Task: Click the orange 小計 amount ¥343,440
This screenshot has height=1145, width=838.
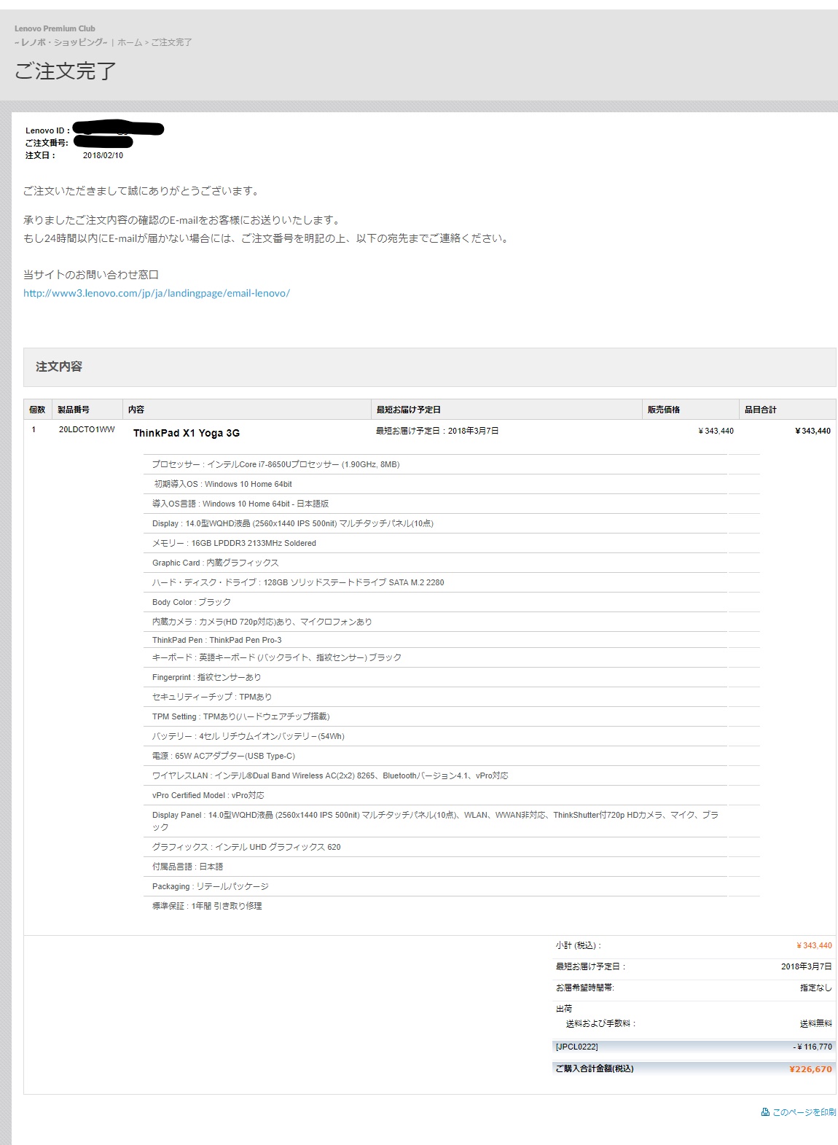Action: [x=814, y=945]
